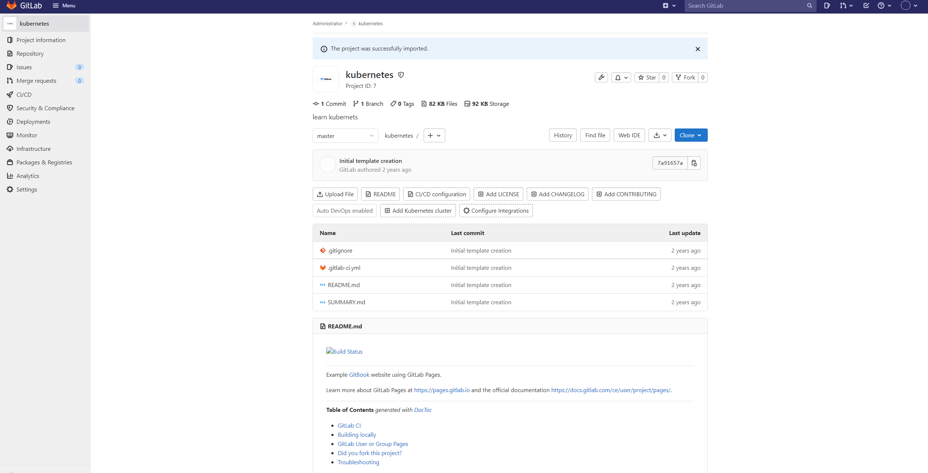Open the hamburger Menu
The height and width of the screenshot is (473, 928).
tap(64, 5)
